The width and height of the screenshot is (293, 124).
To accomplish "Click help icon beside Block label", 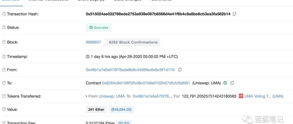I will coord(4,42).
